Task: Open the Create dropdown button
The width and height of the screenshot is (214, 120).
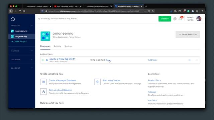Action: coord(165,19)
